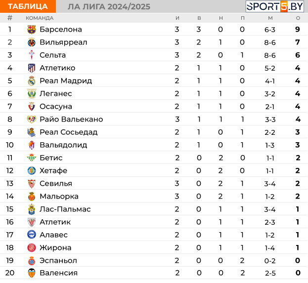Open the ЛА ЛИГА 2024/2025 tab header
The image size is (308, 283).
(109, 7)
